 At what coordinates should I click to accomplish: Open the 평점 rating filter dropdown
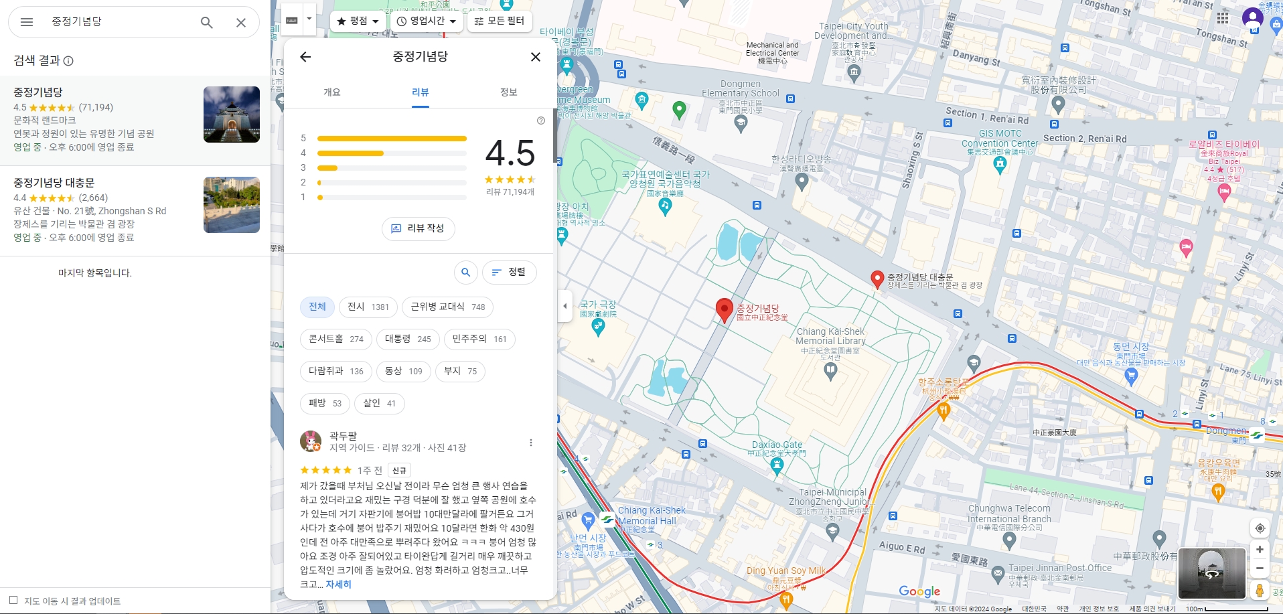pos(358,21)
